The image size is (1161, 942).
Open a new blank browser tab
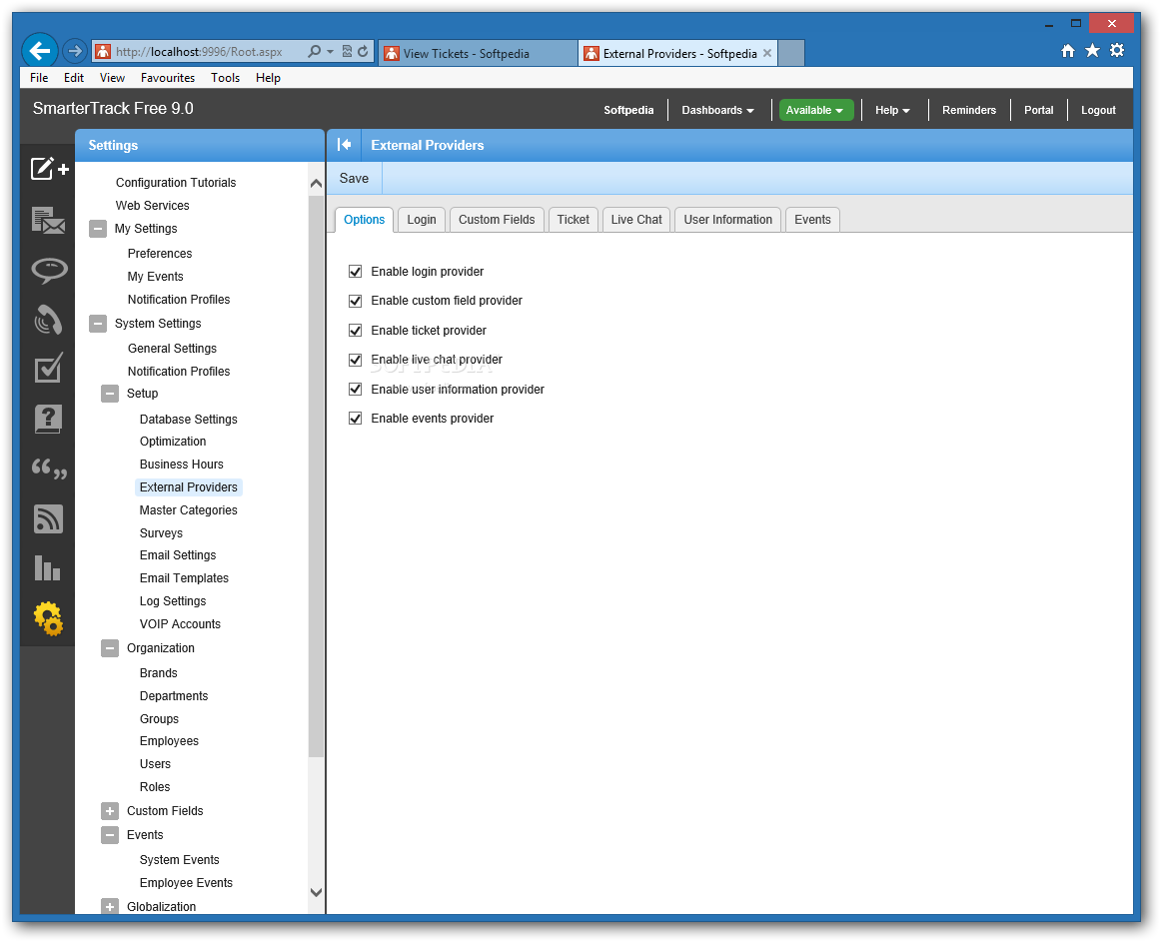click(x=791, y=53)
